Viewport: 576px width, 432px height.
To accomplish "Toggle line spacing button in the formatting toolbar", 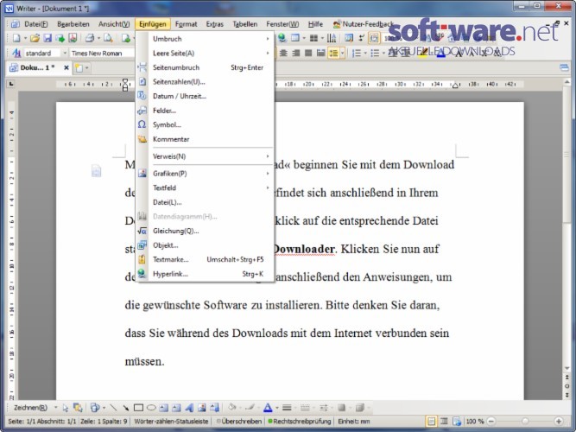I will pos(333,54).
